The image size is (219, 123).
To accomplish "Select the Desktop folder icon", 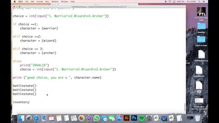I will [201, 26].
